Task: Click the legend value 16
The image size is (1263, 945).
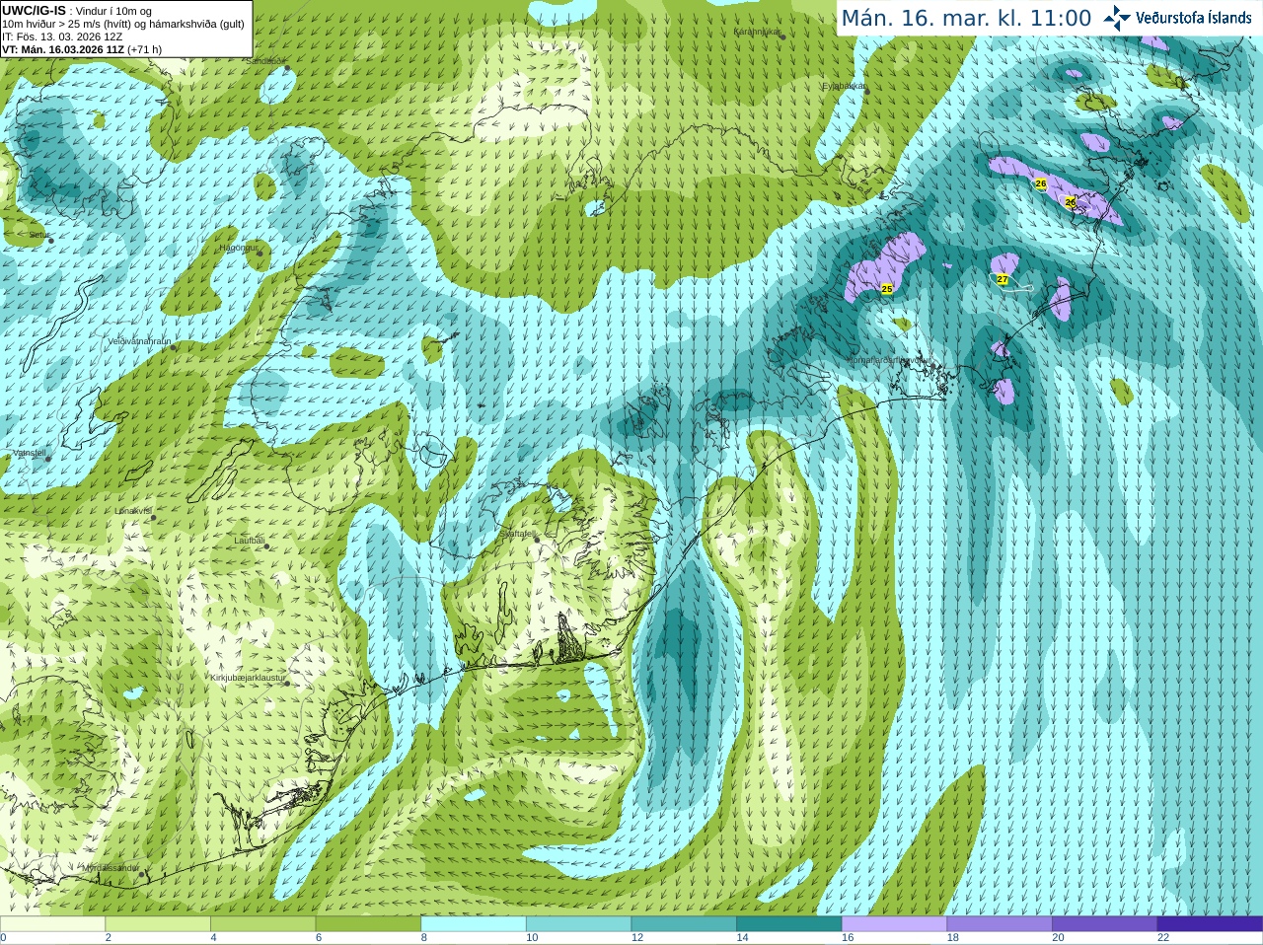Action: point(848,938)
